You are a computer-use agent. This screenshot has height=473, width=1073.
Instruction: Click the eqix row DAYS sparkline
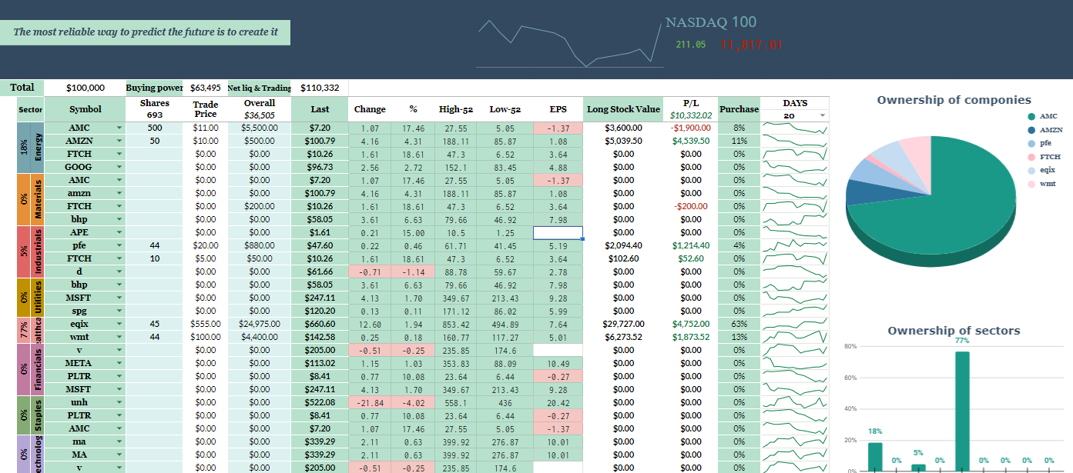tap(795, 324)
